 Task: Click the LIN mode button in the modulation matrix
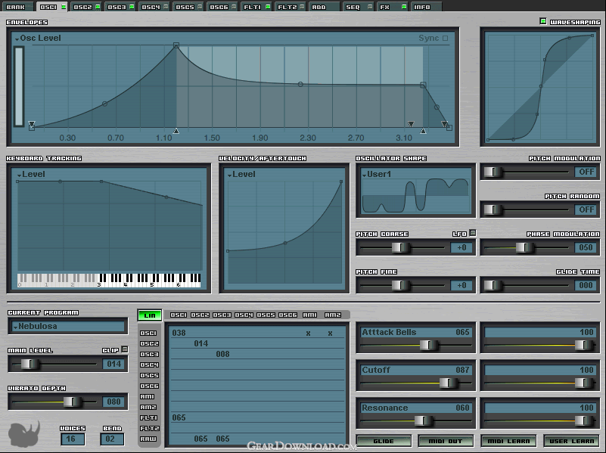pyautogui.click(x=148, y=315)
